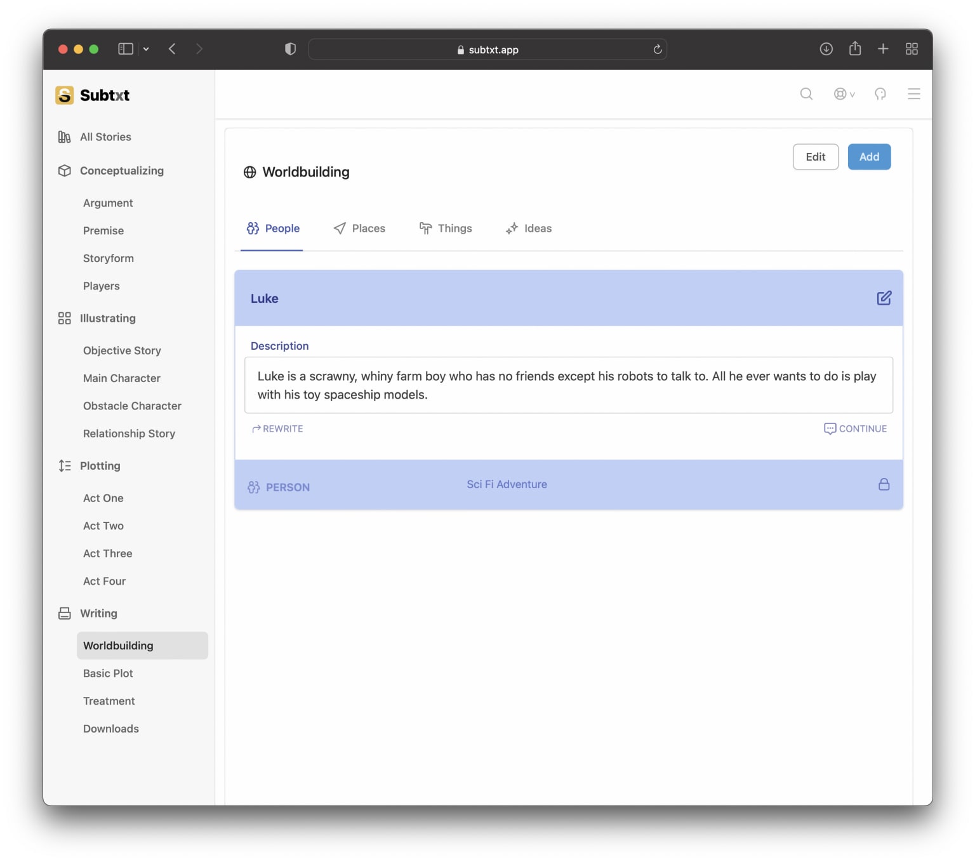Open All Stories in sidebar
This screenshot has height=862, width=975.
click(x=105, y=137)
